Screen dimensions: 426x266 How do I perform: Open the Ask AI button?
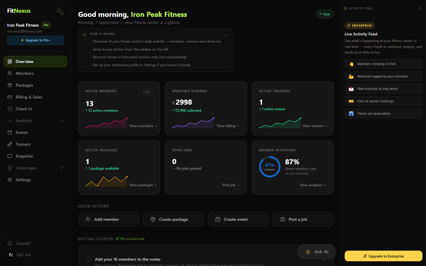pyautogui.click(x=317, y=252)
